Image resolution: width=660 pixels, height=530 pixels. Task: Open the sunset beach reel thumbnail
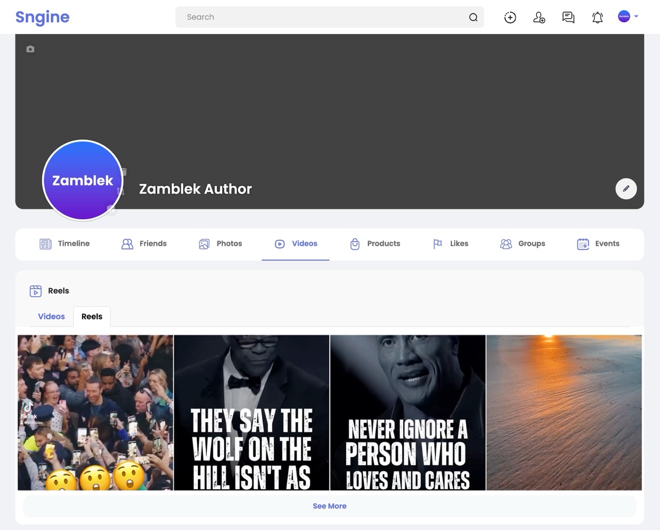(564, 412)
